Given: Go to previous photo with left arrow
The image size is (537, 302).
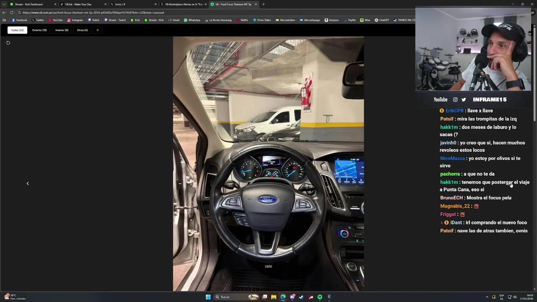Looking at the screenshot, I should [x=28, y=183].
